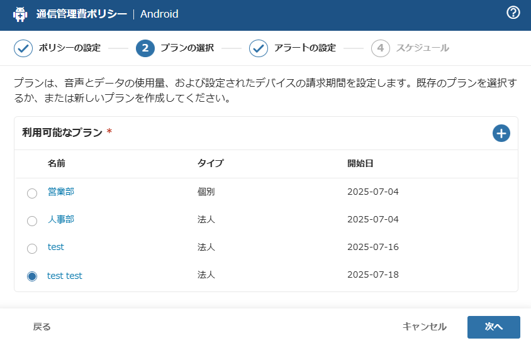Sort by the 名前 column header
The height and width of the screenshot is (348, 531).
point(56,163)
